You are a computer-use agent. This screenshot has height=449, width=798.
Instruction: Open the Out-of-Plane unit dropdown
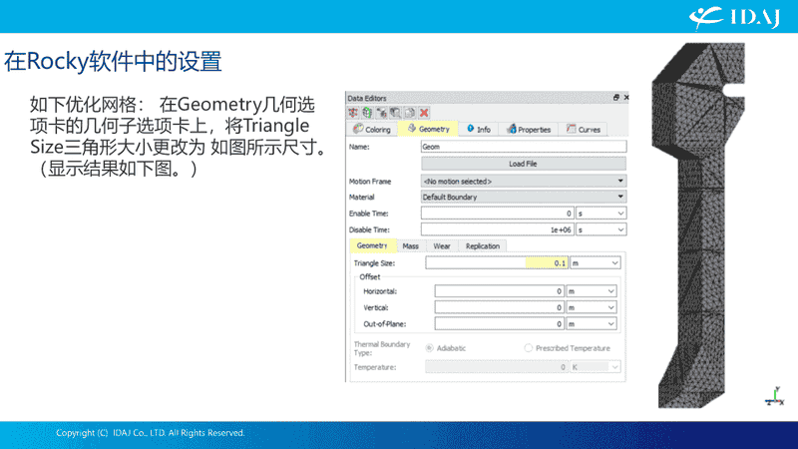pos(592,323)
